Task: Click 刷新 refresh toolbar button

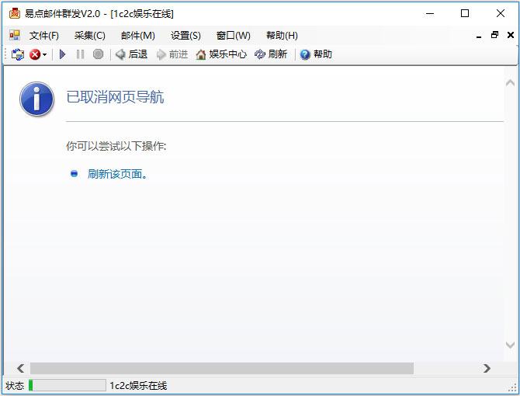Action: 271,54
